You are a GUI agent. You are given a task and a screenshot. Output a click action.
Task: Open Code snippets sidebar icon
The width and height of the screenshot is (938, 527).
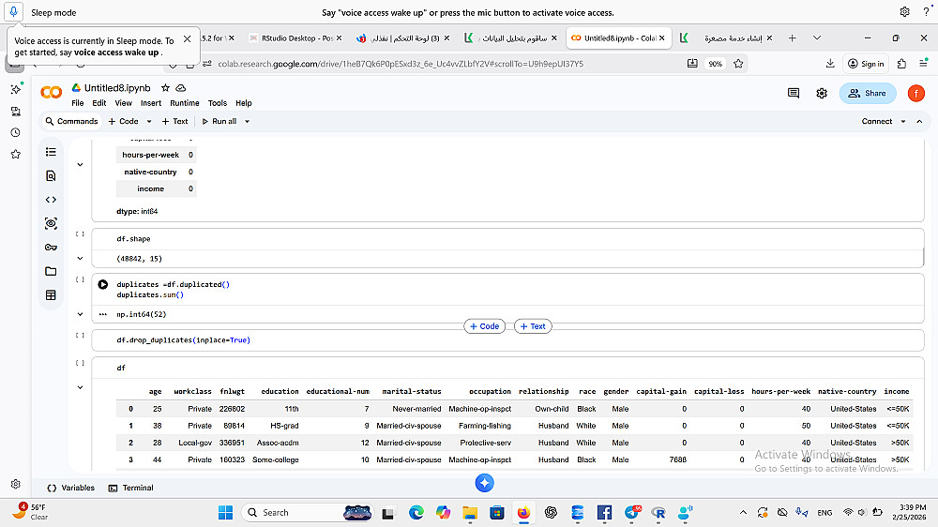pyautogui.click(x=51, y=200)
